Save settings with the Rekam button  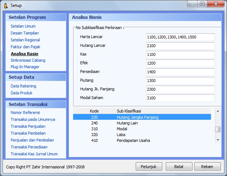[x=207, y=167]
